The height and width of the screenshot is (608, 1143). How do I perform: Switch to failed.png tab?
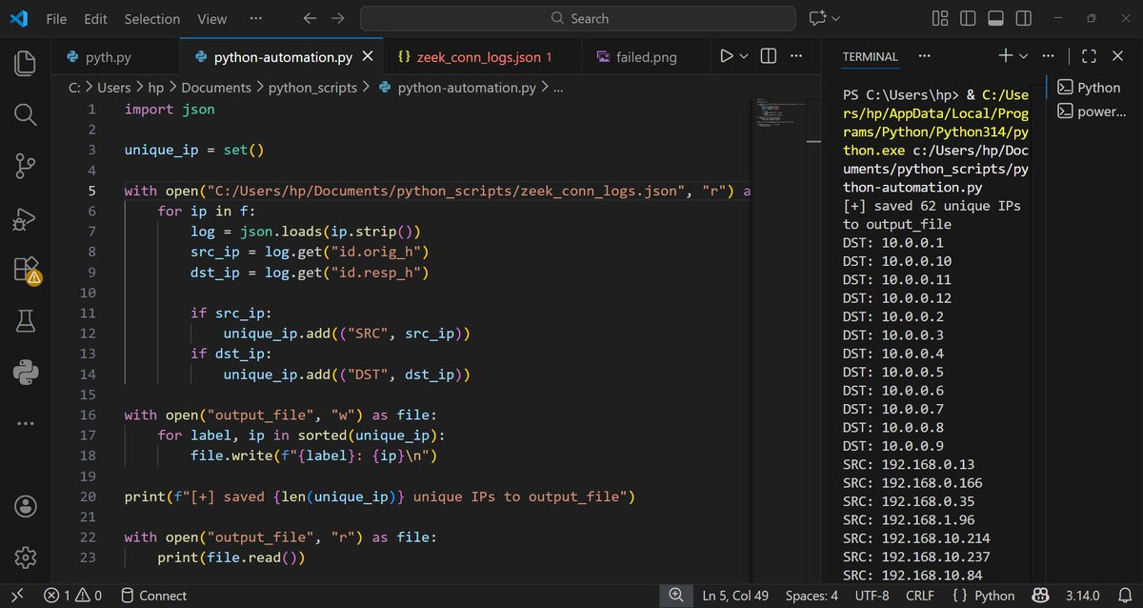646,56
